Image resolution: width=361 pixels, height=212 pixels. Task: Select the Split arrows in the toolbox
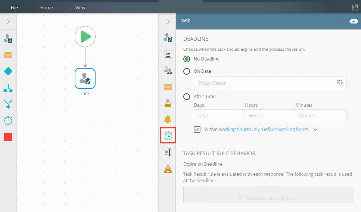click(x=8, y=88)
